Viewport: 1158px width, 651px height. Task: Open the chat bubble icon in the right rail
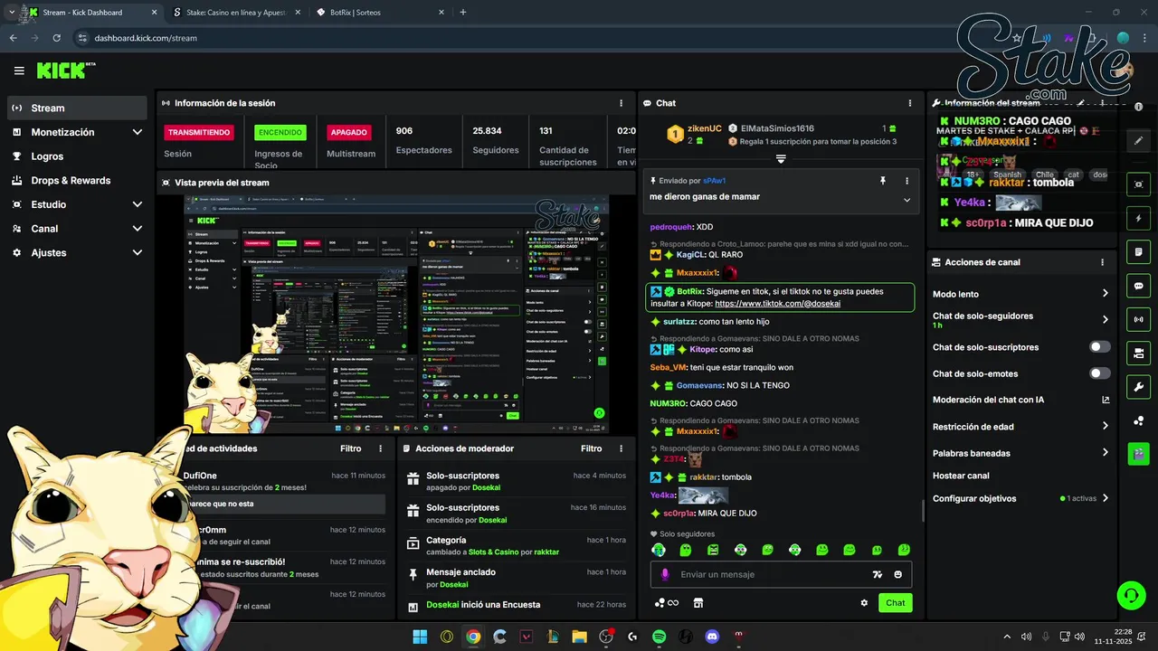(1138, 286)
